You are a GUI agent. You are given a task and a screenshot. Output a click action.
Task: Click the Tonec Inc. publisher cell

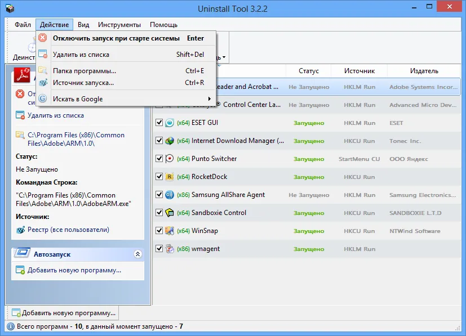point(405,141)
